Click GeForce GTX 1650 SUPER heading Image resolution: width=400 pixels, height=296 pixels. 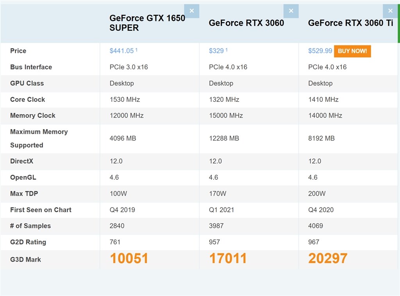point(147,23)
